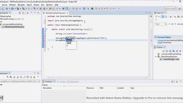Click the editor horizontal scrollbar

[98, 77]
